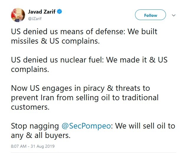Open the @SecPompeo mention link

point(87,126)
